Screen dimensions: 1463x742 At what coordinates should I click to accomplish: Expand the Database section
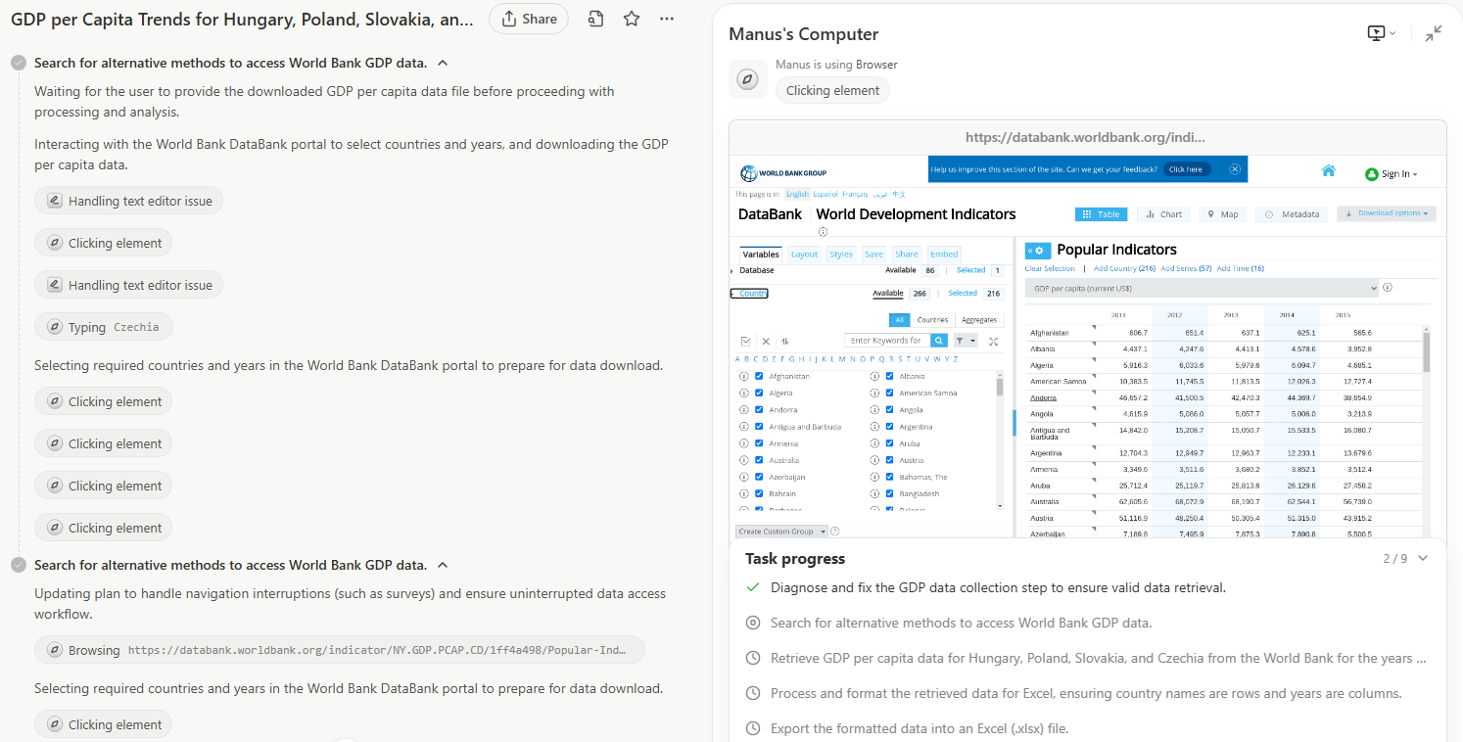point(752,270)
